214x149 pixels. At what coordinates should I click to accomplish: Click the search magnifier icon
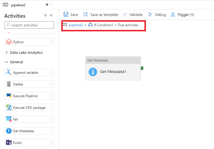8,25
